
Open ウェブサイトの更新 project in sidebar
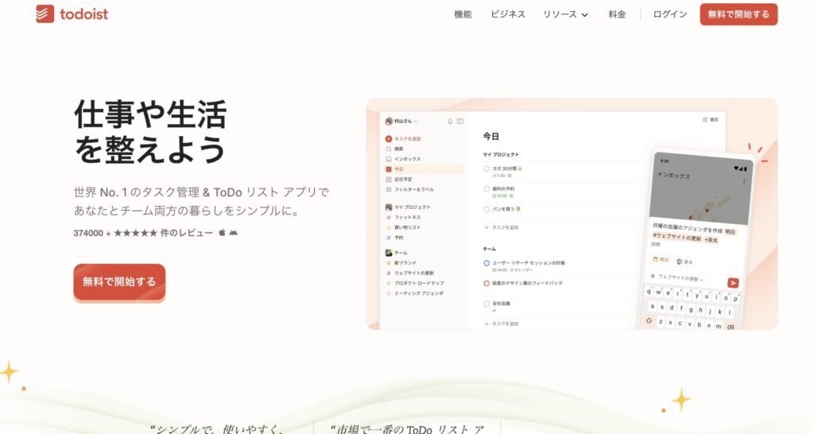[410, 273]
